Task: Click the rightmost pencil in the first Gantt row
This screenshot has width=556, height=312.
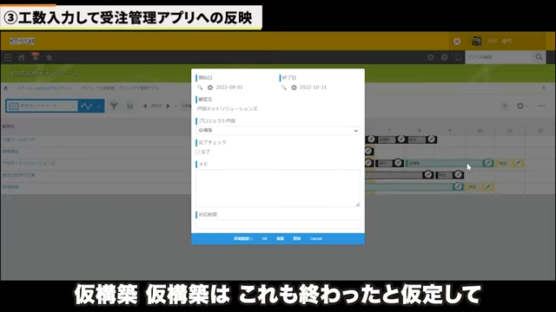Action: pyautogui.click(x=431, y=140)
